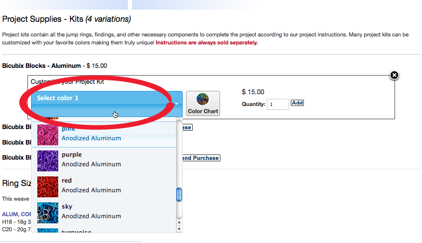The width and height of the screenshot is (422, 243).
Task: Click the Quantity input field
Action: coord(278,104)
